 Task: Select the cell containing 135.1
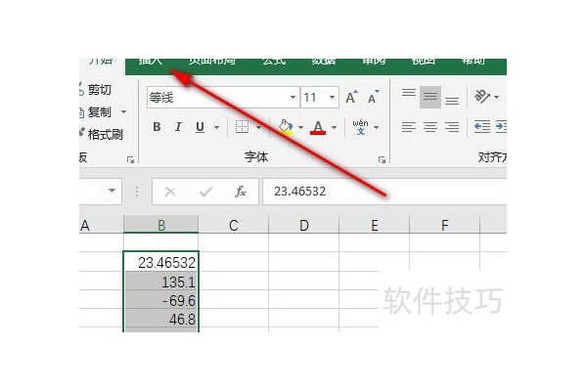click(x=161, y=282)
